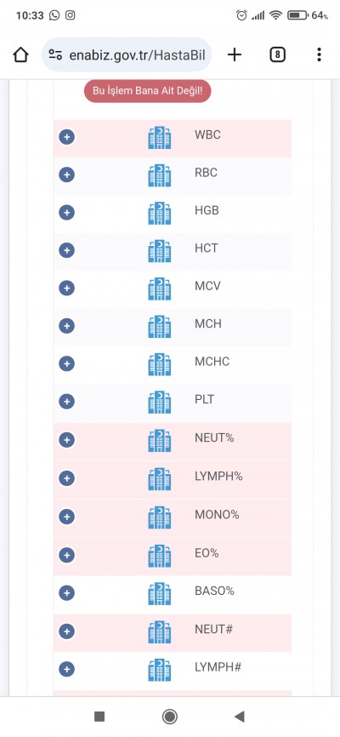Open the browser three-dot menu

(319, 55)
